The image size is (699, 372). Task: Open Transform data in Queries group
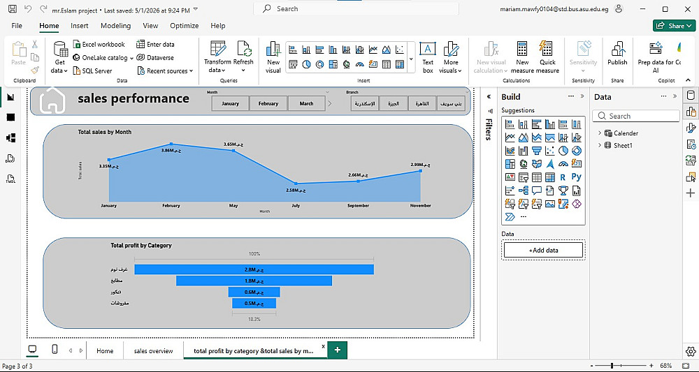tap(217, 57)
